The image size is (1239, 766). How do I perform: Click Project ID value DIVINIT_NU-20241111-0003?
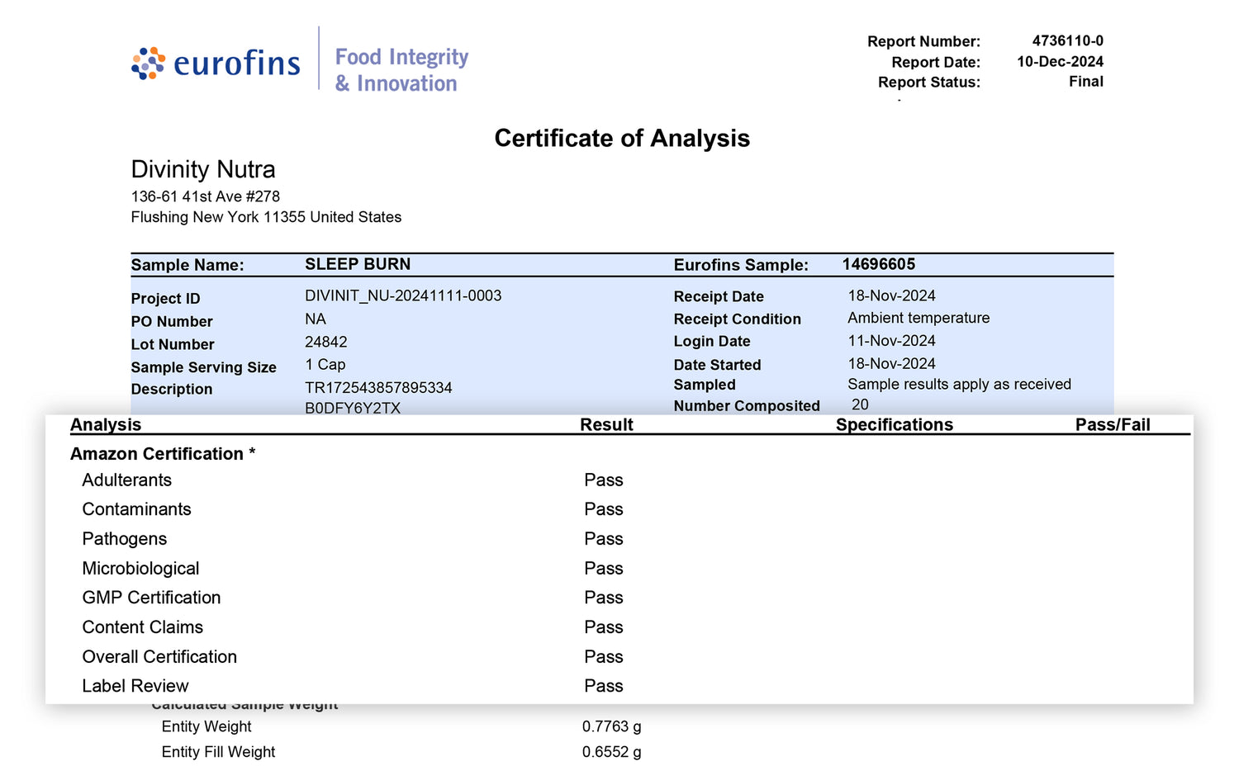click(402, 296)
